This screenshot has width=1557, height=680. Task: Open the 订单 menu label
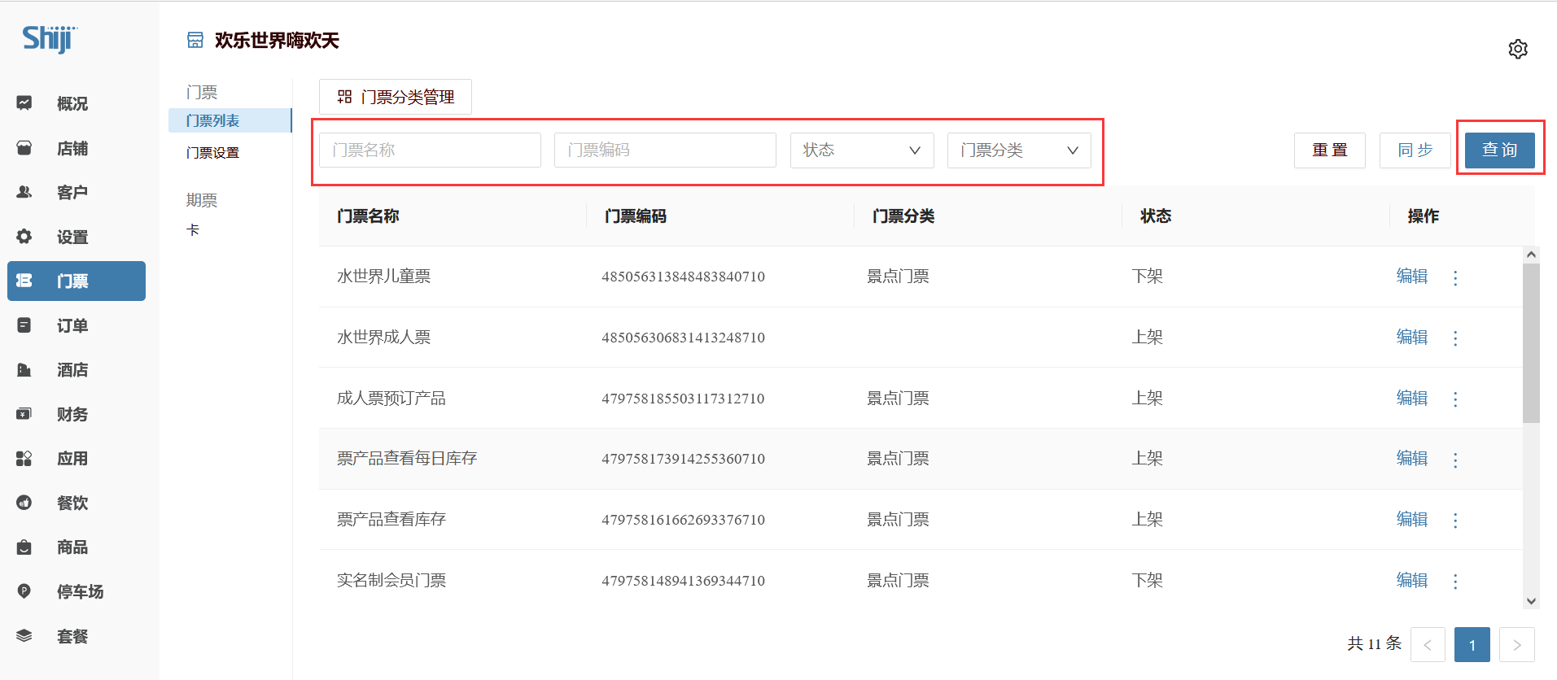[72, 325]
